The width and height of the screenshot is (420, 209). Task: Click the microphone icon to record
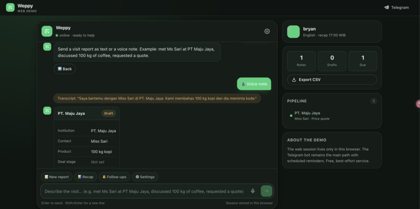253,191
